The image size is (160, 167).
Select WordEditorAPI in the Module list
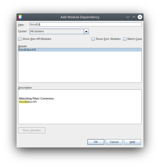[x=27, y=50]
